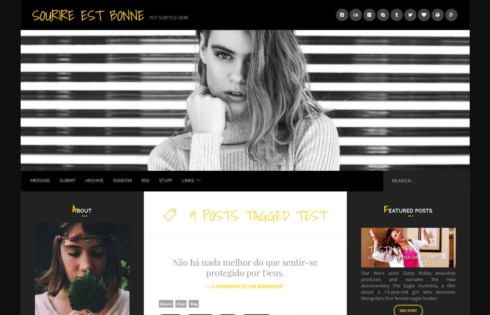Open the Random post link

[x=122, y=181]
